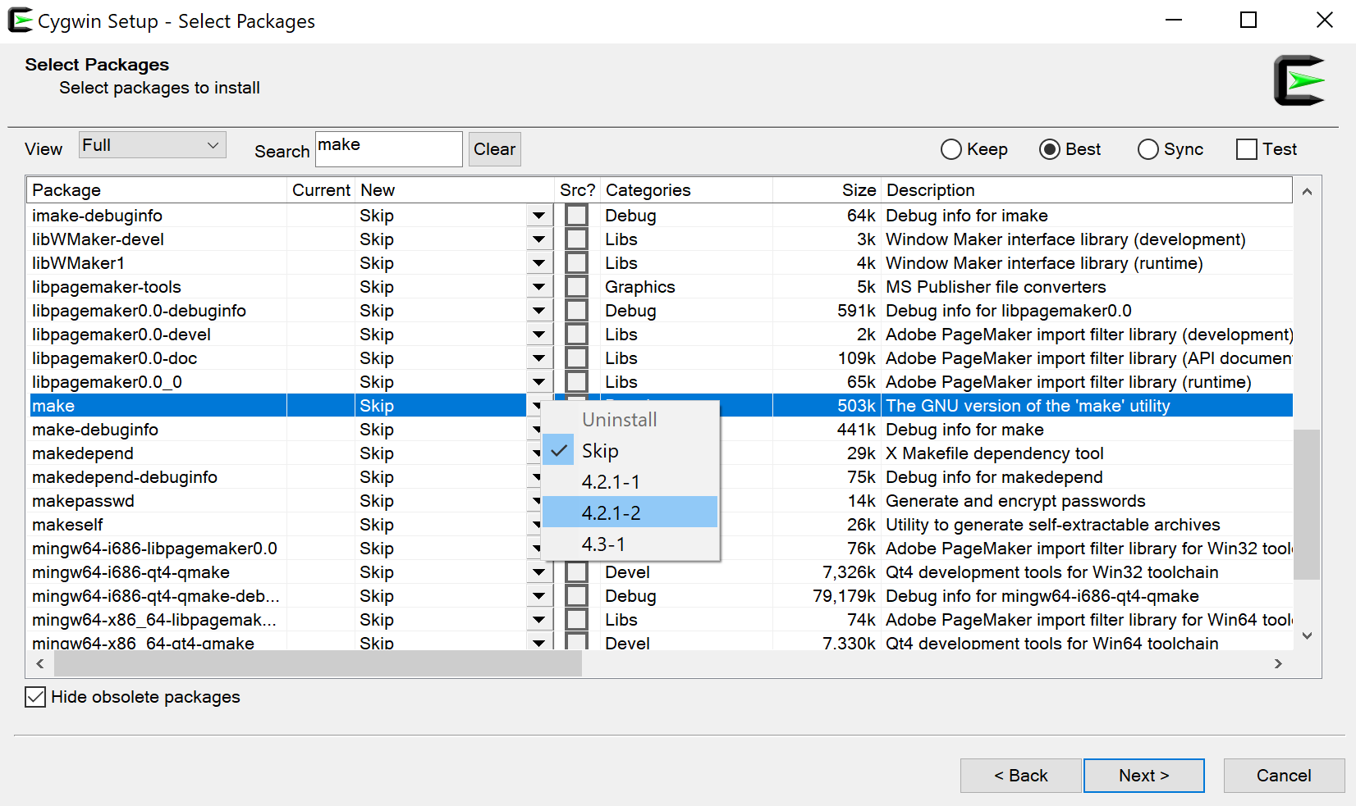
Task: Uncheck Hide obsolete packages
Action: tap(34, 697)
